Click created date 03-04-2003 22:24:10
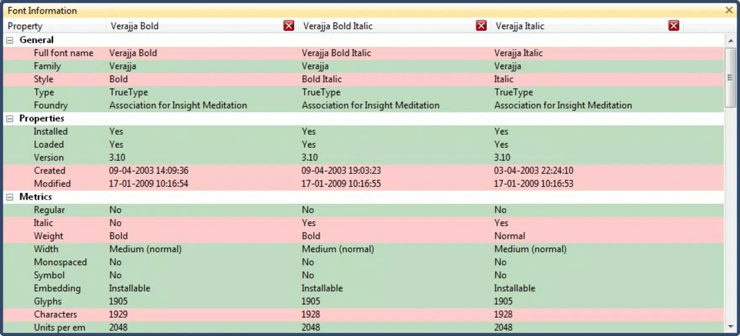The image size is (740, 336). point(533,171)
